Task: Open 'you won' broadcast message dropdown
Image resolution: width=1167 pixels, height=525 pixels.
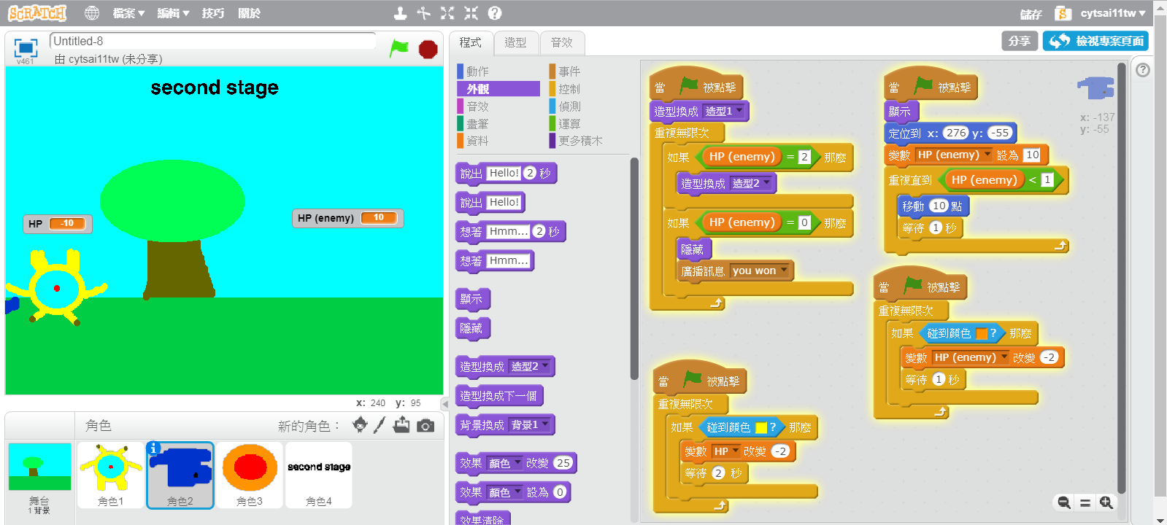Action: 760,271
